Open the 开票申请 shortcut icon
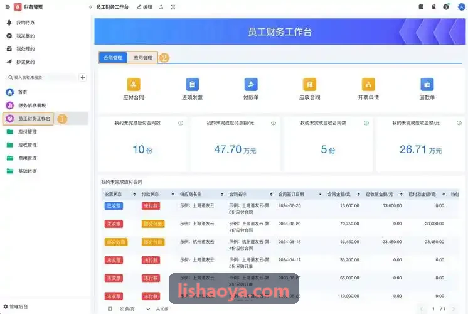 point(368,85)
